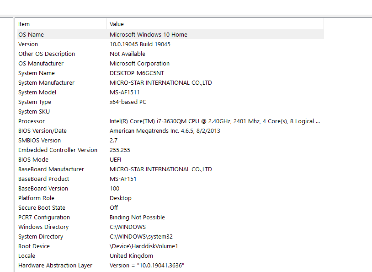
Task: Click the MS-AF1511 value
Action: click(125, 92)
